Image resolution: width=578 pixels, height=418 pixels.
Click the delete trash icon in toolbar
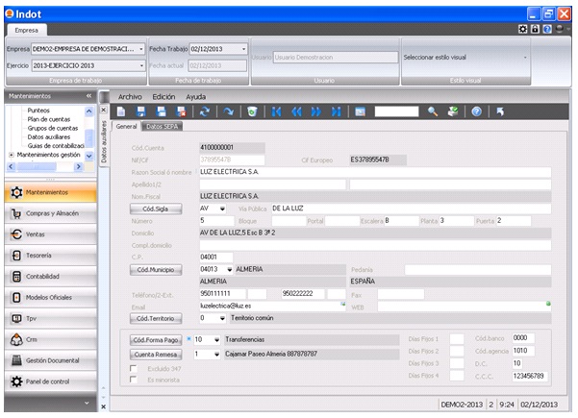pyautogui.click(x=252, y=111)
